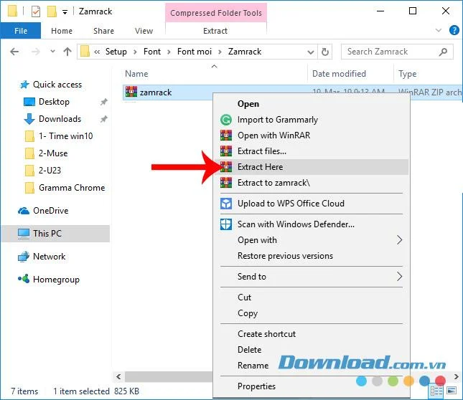Switch to the View ribbon tab
Screen dimensions: 463x400
pos(144,31)
